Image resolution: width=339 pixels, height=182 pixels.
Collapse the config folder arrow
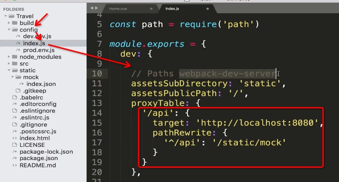tap(9, 30)
